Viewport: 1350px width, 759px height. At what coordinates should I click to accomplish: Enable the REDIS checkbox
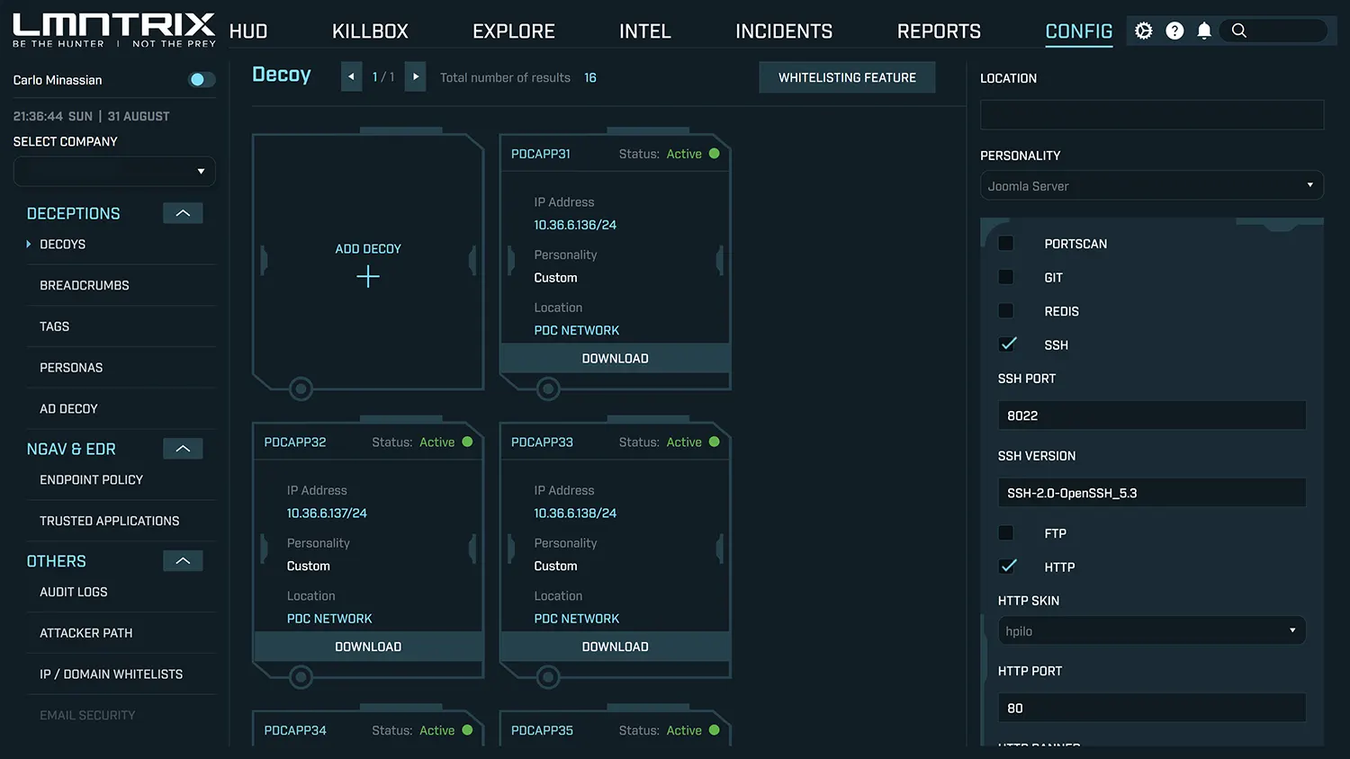pyautogui.click(x=1006, y=311)
